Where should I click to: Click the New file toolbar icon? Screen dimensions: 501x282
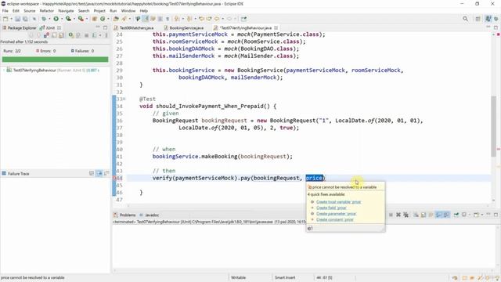coord(5,19)
